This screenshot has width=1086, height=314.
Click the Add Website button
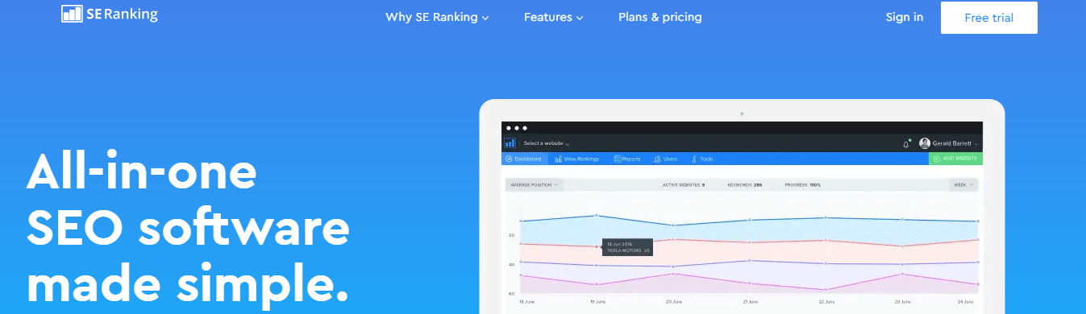[x=955, y=159]
